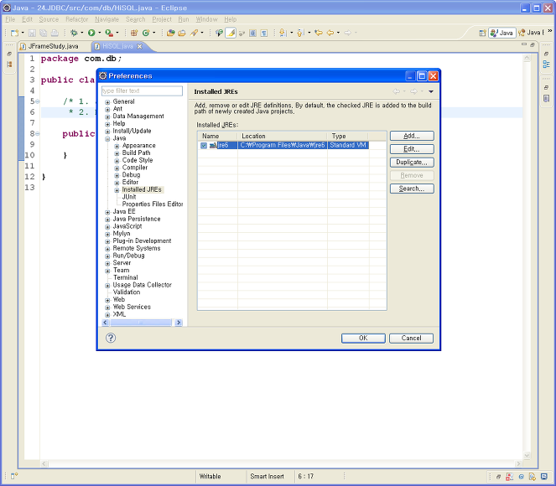Click the New Java Class icon
This screenshot has height=486, width=556.
tap(146, 33)
